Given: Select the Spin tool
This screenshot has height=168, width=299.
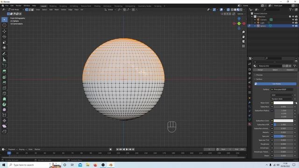Looking at the screenshot, I should (4, 105).
